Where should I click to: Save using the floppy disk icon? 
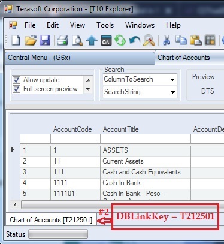45,40
